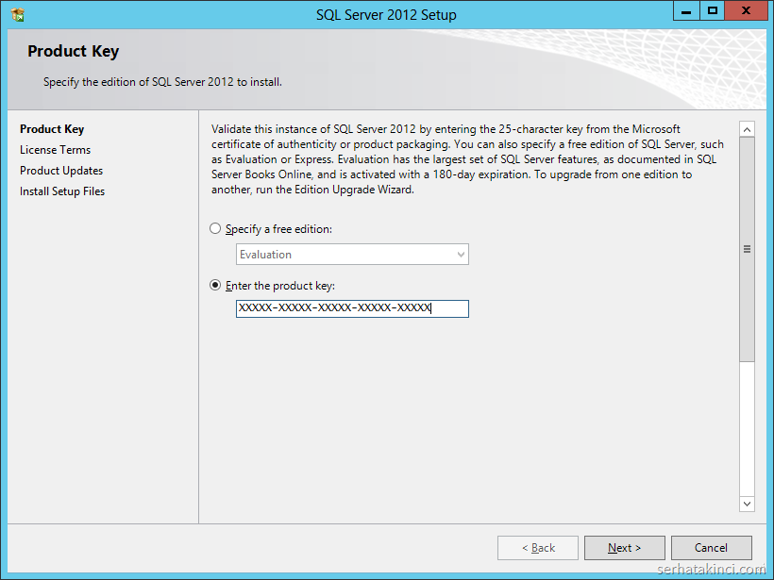The image size is (774, 580).
Task: Cancel the SQL Server installation
Action: [711, 548]
